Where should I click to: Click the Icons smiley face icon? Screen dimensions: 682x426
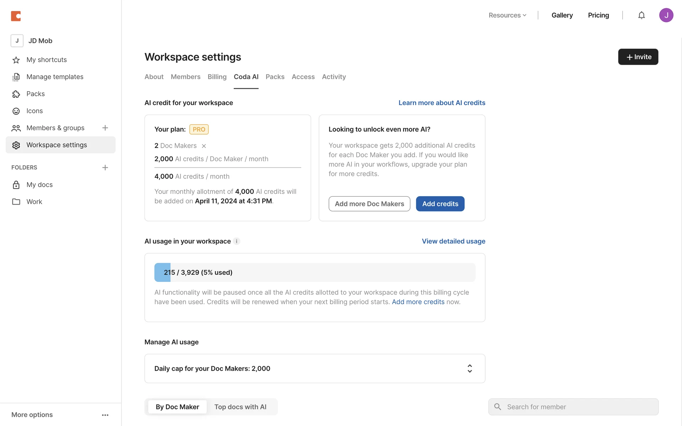point(16,111)
